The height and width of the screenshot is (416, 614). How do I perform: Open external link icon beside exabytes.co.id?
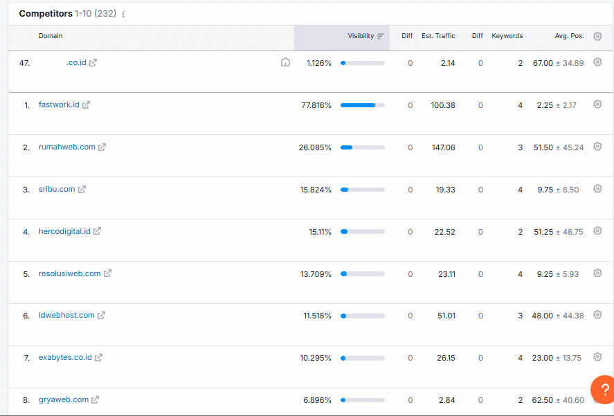click(x=98, y=357)
